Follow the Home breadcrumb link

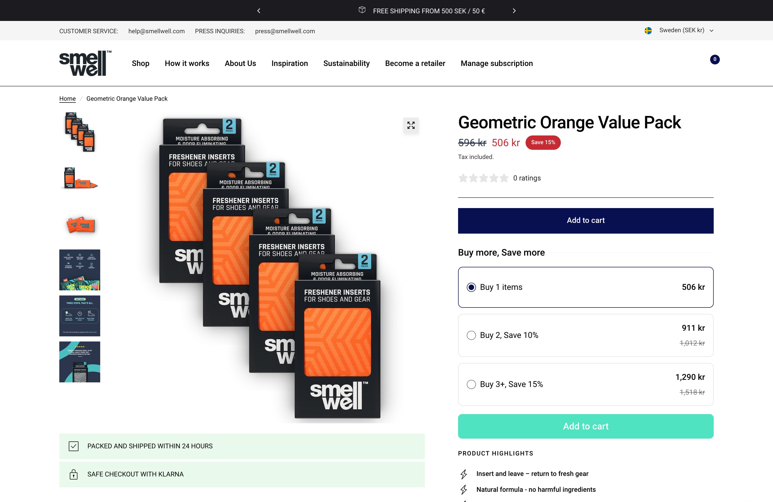point(67,99)
